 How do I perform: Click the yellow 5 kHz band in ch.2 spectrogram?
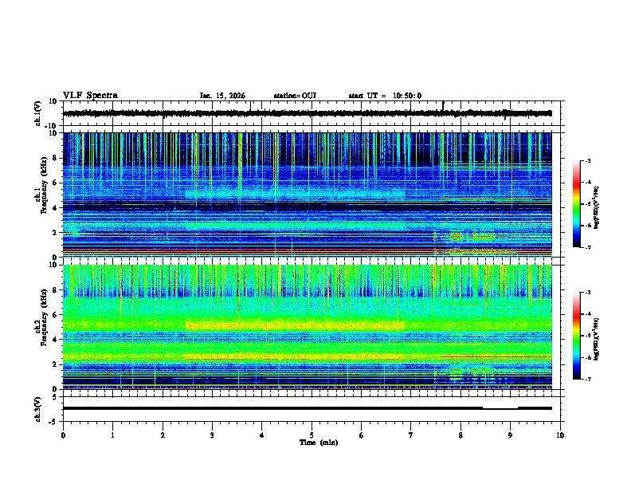click(x=295, y=325)
